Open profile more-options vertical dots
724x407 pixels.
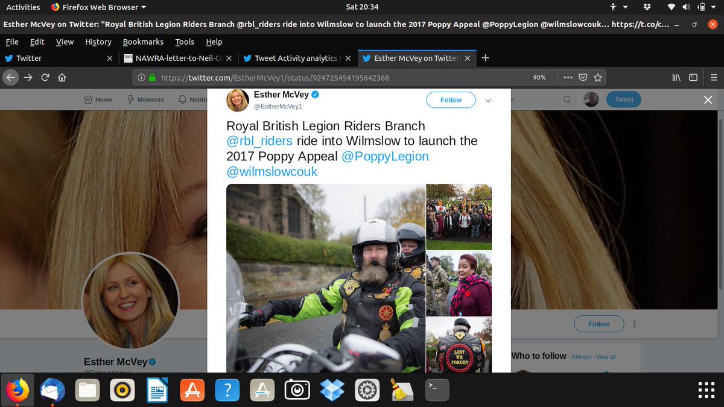click(x=634, y=324)
